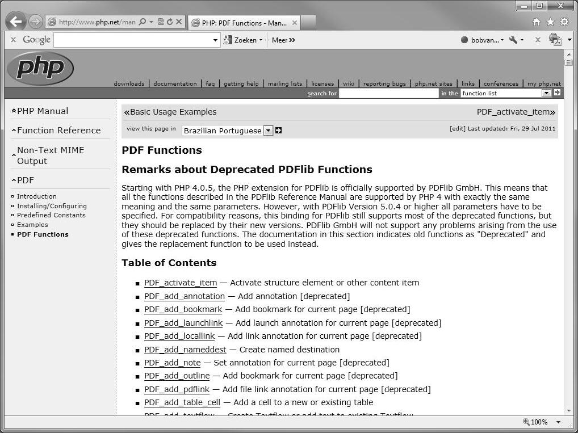Viewport: 578px width, 433px height.
Task: Open the 100% zoom level dropdown
Action: tap(559, 422)
